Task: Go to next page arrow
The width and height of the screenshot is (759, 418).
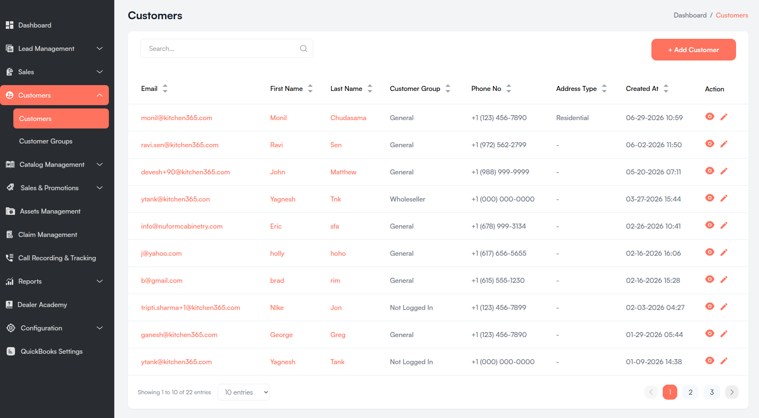Action: tap(732, 392)
